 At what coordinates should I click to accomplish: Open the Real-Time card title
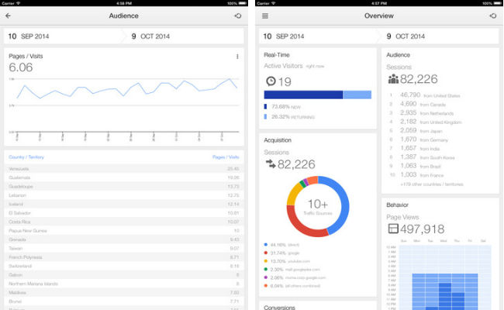tap(277, 55)
